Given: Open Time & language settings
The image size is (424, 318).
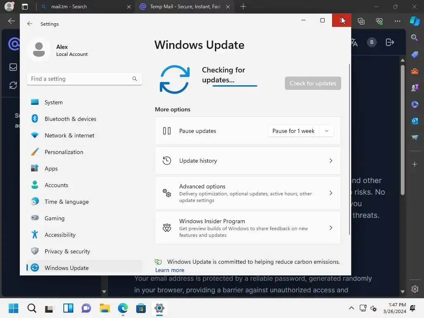Looking at the screenshot, I should [x=84, y=202].
